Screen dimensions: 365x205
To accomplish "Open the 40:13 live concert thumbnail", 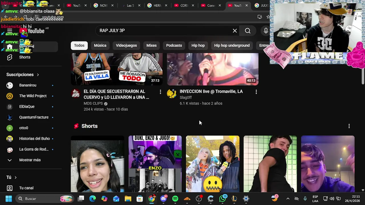I will [x=213, y=69].
